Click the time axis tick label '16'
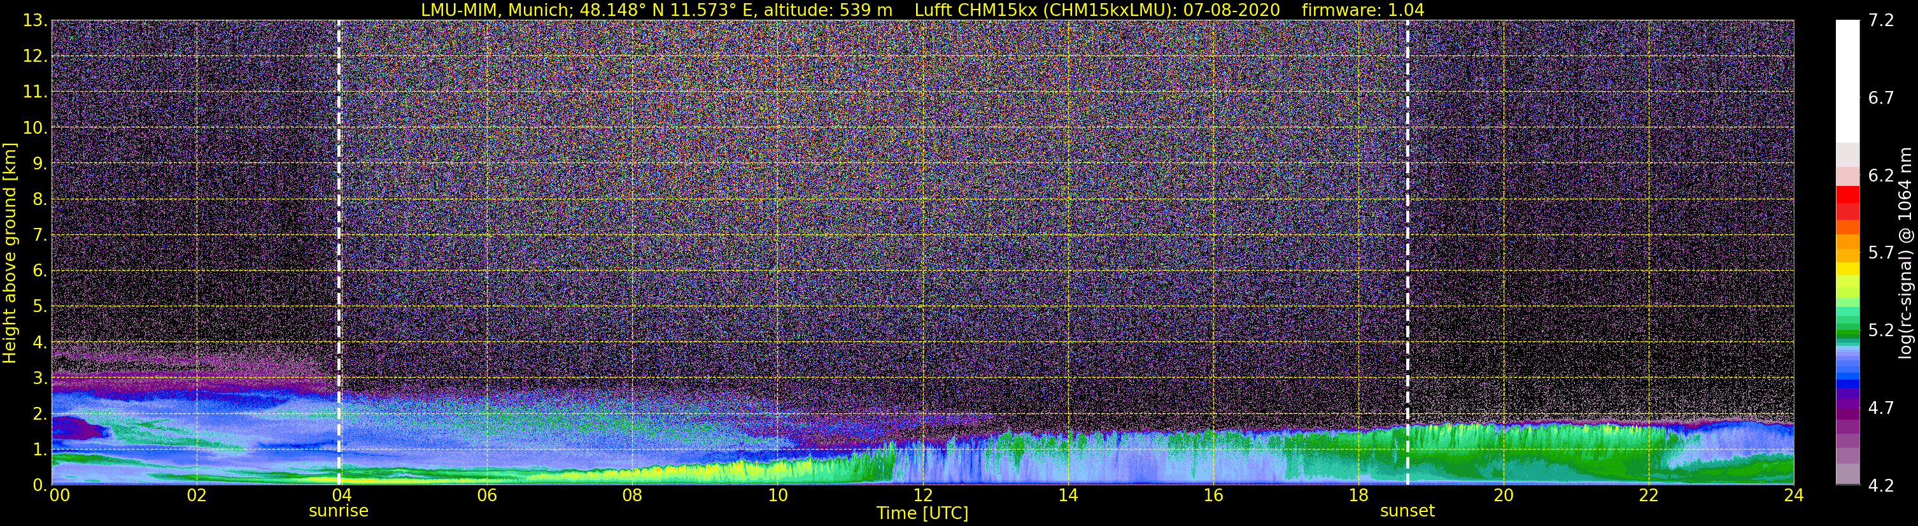Image resolution: width=1918 pixels, height=526 pixels. 1213,495
